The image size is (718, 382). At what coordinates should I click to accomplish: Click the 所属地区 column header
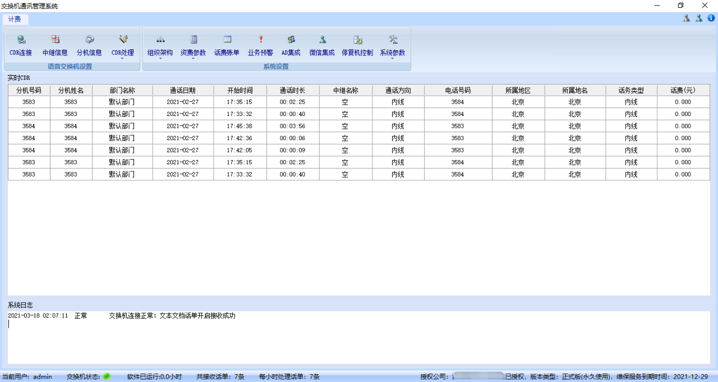(518, 90)
